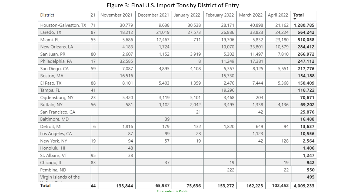
Task: Select Houston-Galveston total cell 1,280,785
Action: coord(304,25)
